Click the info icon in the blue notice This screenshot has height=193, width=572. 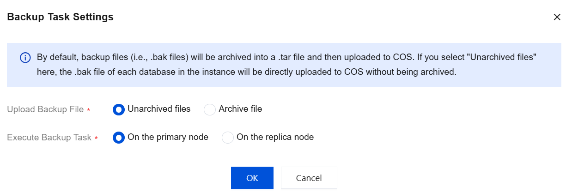pyautogui.click(x=25, y=58)
